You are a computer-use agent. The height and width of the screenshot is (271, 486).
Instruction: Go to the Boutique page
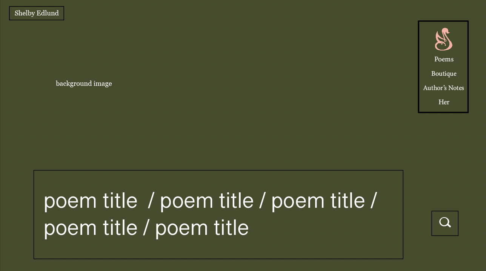[x=444, y=73]
